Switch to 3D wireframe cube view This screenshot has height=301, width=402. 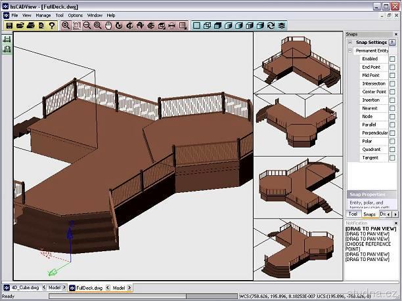click(x=207, y=26)
